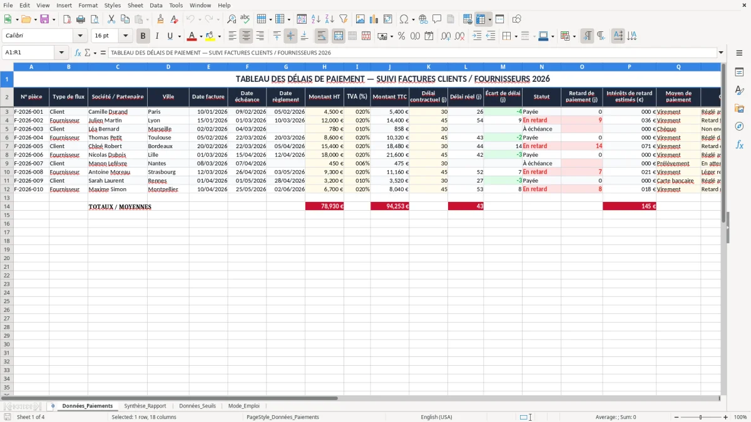Click the Sort Ascending icon

point(315,19)
